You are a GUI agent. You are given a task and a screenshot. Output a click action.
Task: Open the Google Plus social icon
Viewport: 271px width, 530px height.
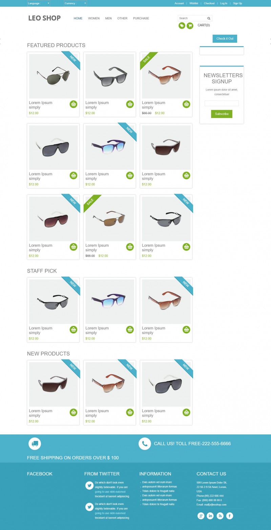201,516
